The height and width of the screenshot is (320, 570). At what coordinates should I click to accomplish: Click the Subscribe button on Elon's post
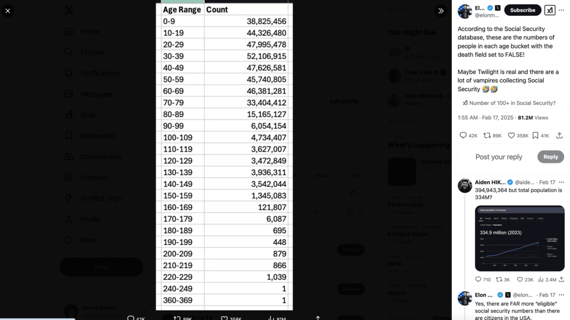tap(523, 10)
